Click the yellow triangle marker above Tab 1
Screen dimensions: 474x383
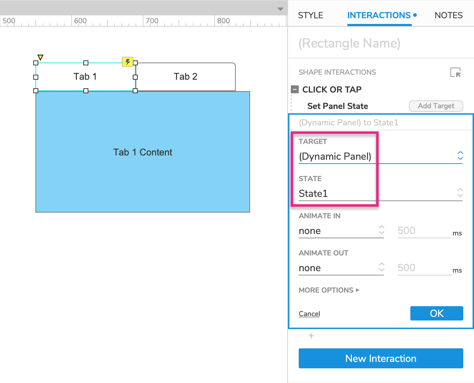point(40,57)
